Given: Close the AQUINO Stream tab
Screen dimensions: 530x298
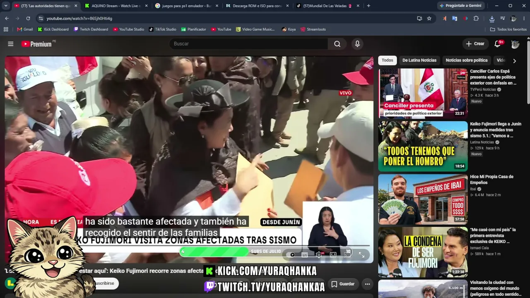Looking at the screenshot, I should coord(147,6).
